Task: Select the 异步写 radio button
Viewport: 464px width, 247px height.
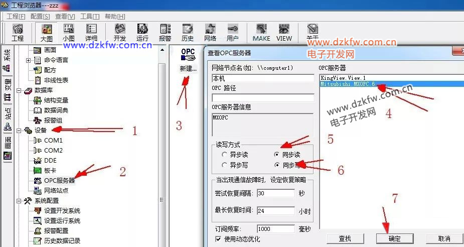Action: coord(224,165)
